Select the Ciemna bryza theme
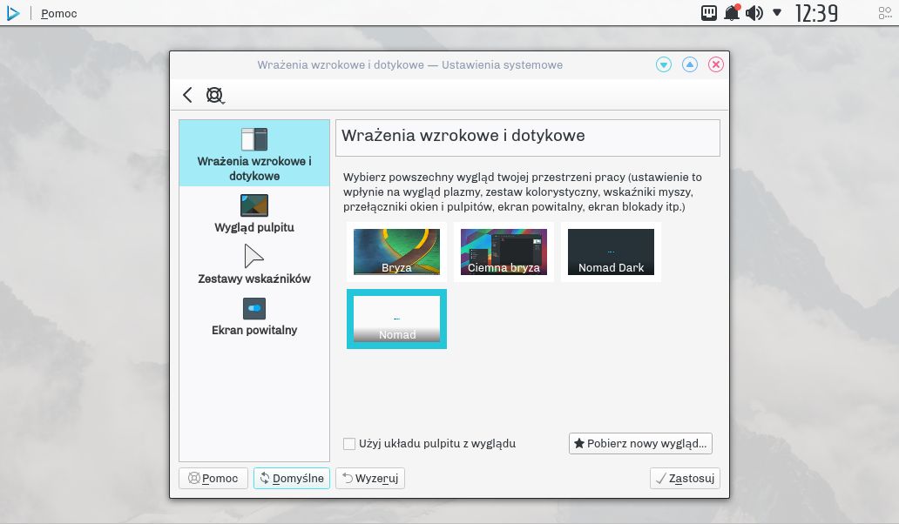The image size is (899, 524). pos(503,252)
